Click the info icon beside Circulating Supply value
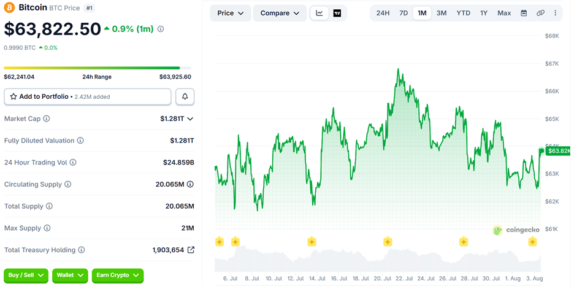 (x=190, y=184)
